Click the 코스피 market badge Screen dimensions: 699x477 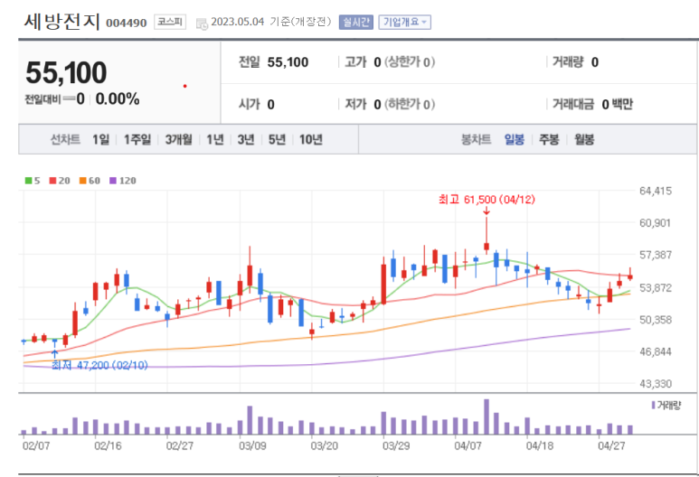tap(170, 22)
